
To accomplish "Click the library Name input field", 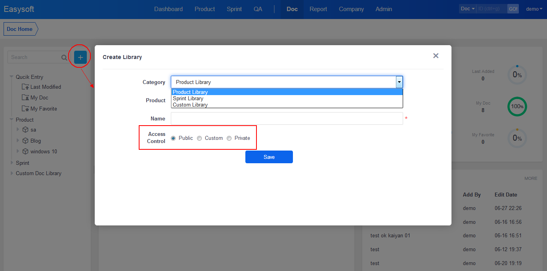I will tap(287, 118).
